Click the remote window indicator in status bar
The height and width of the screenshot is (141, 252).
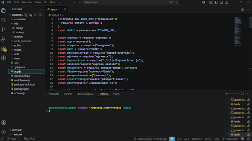2,139
